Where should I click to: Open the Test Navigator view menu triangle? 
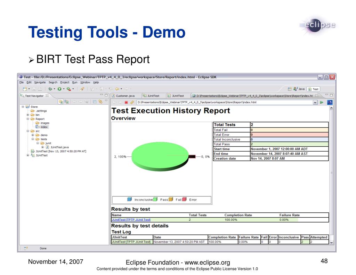pyautogui.click(x=106, y=101)
